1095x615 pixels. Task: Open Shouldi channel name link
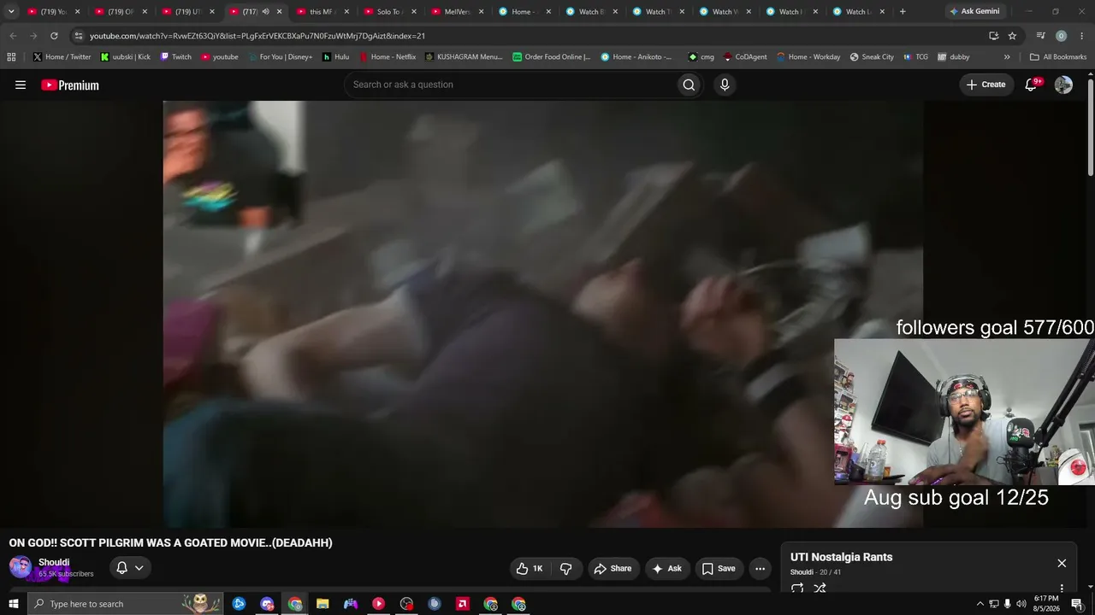(x=54, y=562)
